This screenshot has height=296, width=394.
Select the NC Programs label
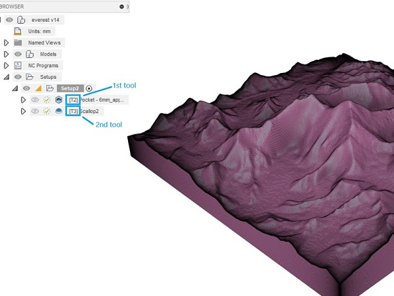point(43,65)
